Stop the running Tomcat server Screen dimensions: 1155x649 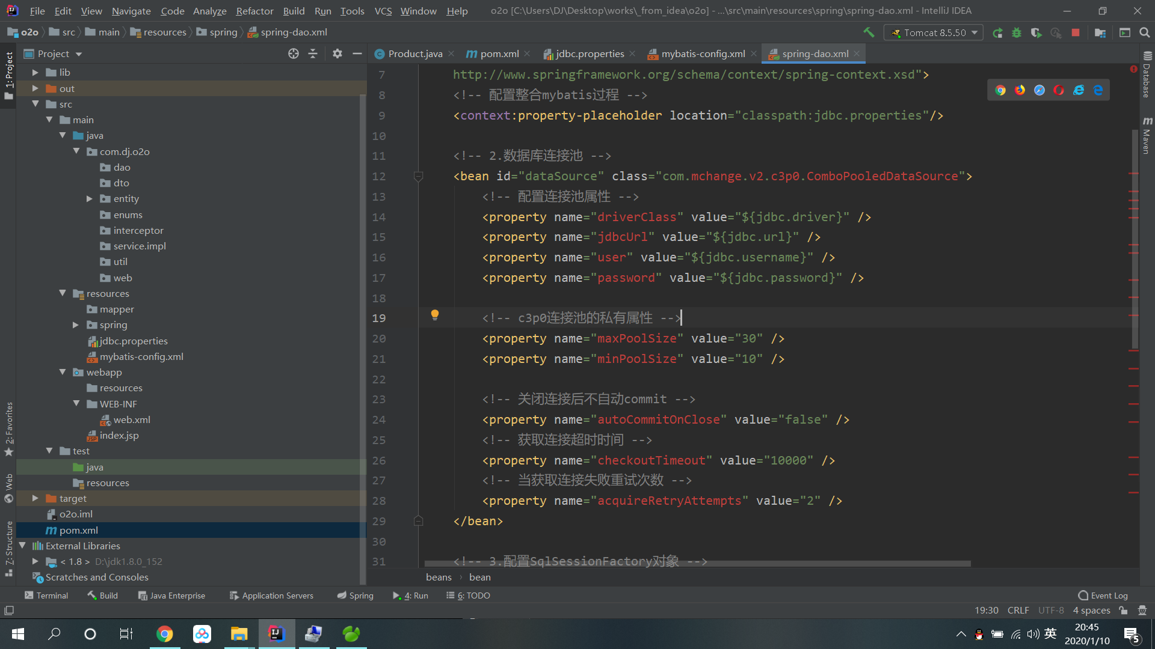pos(1076,32)
